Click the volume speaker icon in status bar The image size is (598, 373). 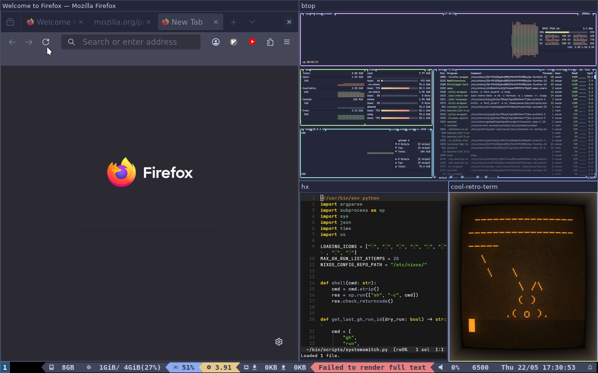(x=441, y=367)
